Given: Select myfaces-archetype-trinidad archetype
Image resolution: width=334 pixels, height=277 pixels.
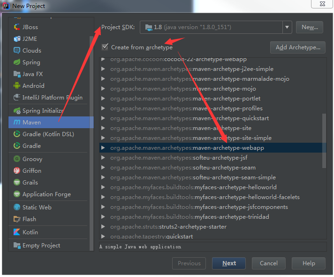Looking at the screenshot, I should pos(213,216).
